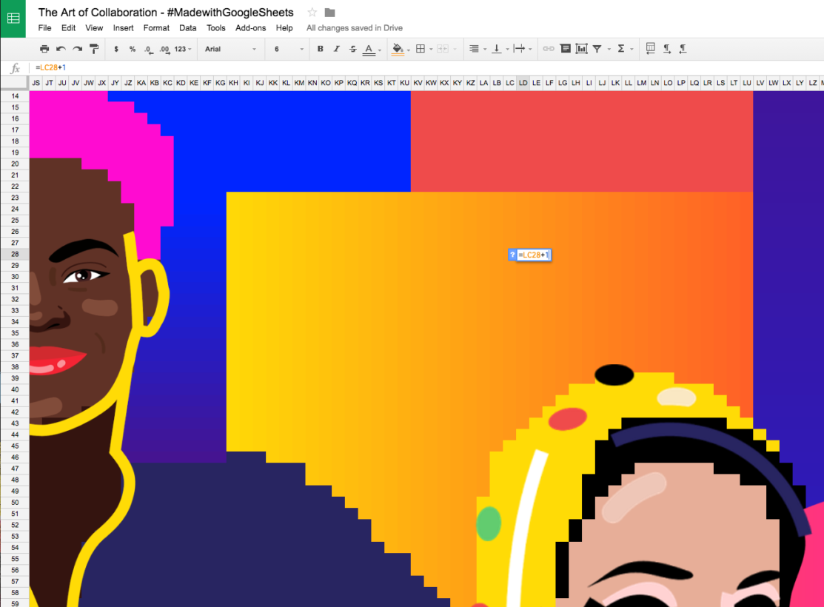
Task: Open the borders dropdown
Action: point(424,49)
